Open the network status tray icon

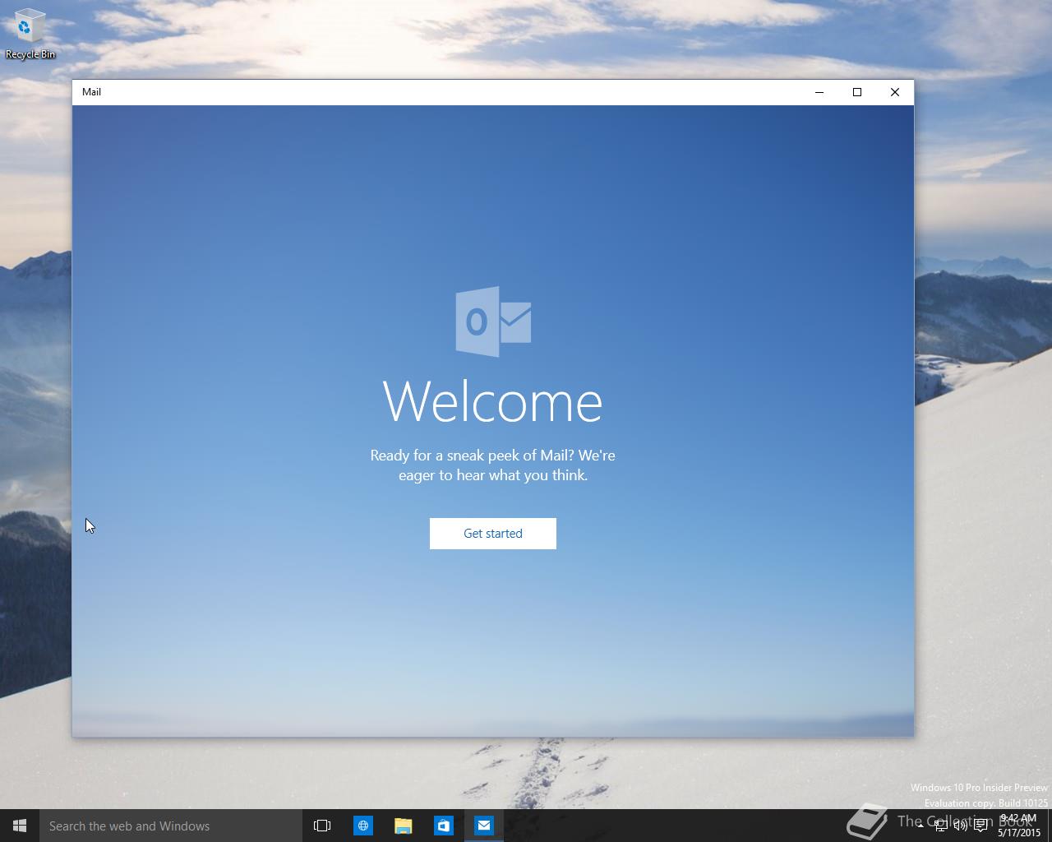940,826
